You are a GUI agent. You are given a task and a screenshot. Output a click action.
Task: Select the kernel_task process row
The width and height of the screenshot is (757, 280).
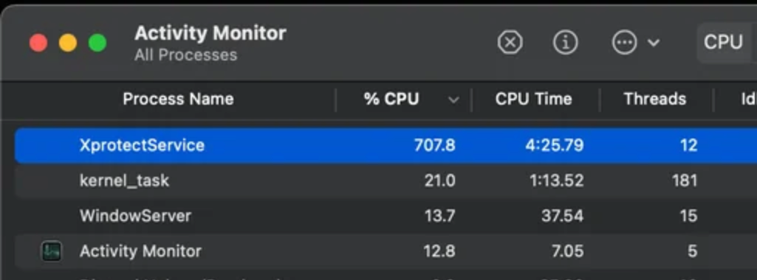click(386, 181)
